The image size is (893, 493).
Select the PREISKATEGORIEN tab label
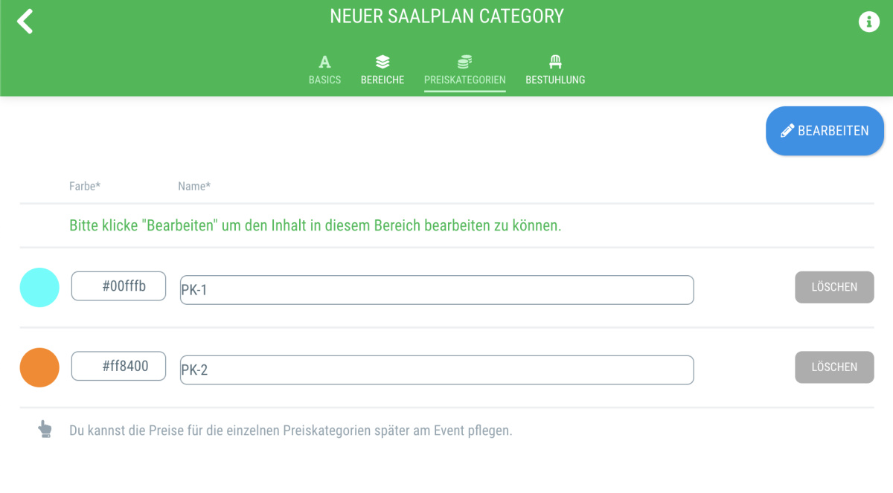[x=464, y=80]
